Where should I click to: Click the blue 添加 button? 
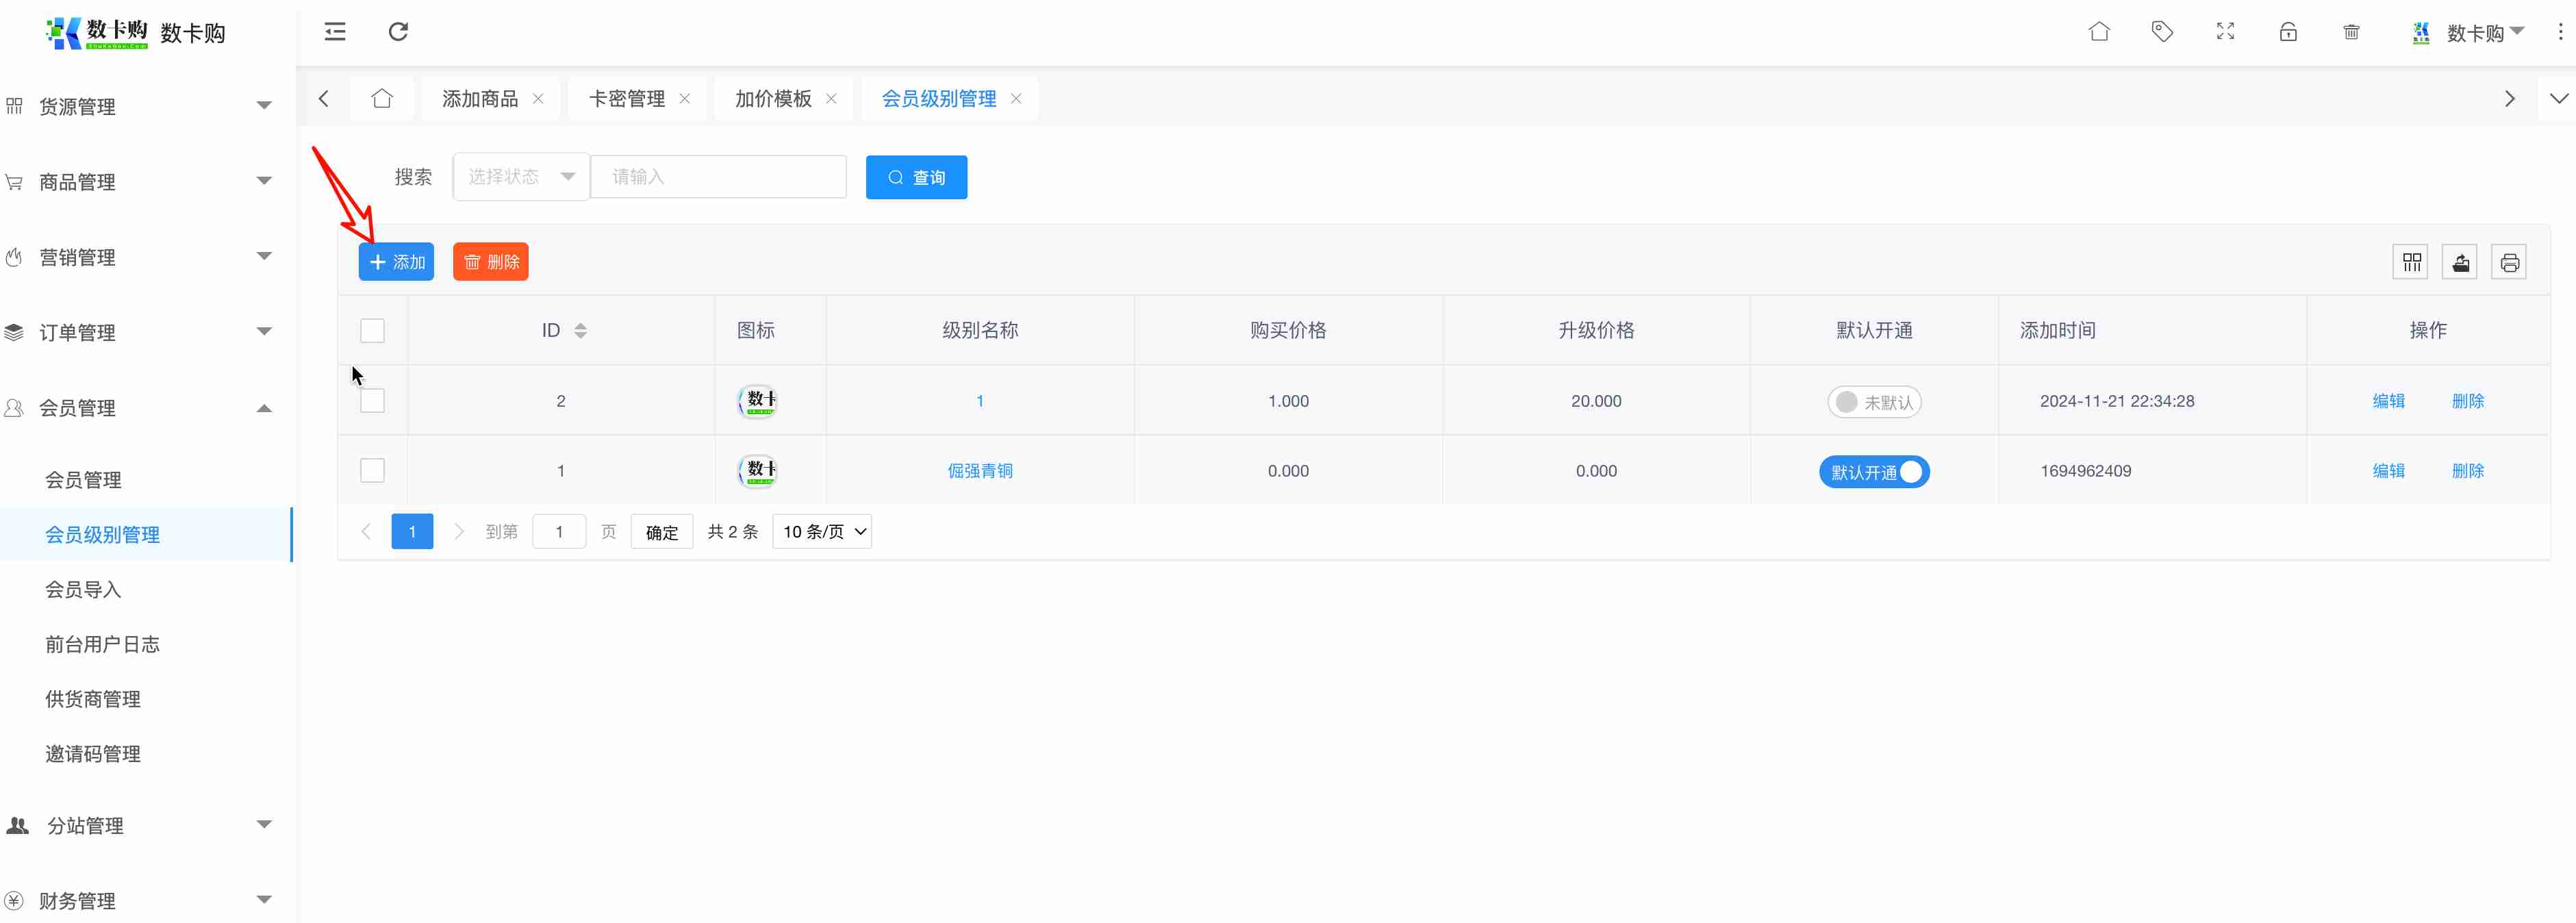[x=397, y=262]
